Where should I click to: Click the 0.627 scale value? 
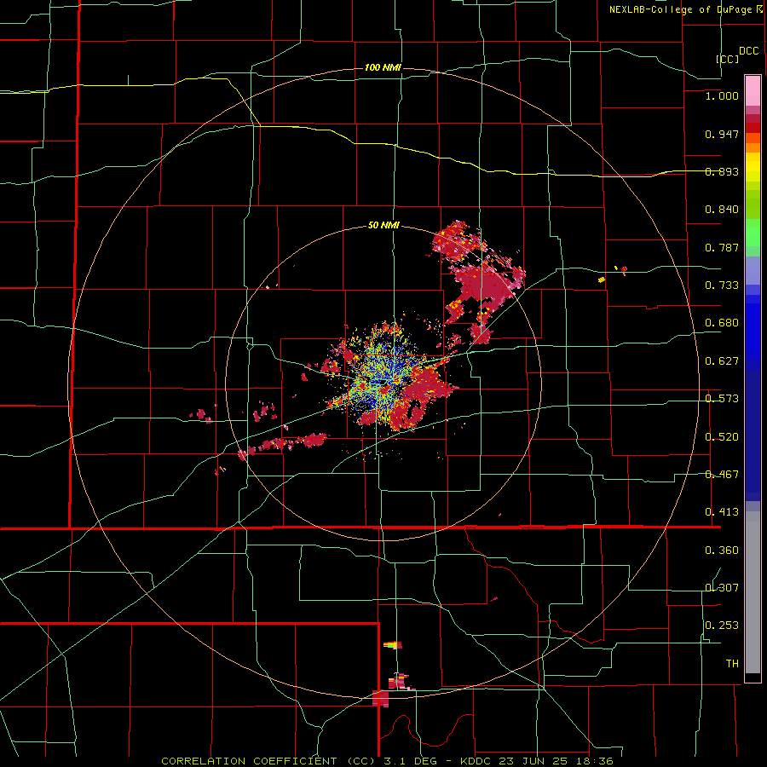click(722, 361)
